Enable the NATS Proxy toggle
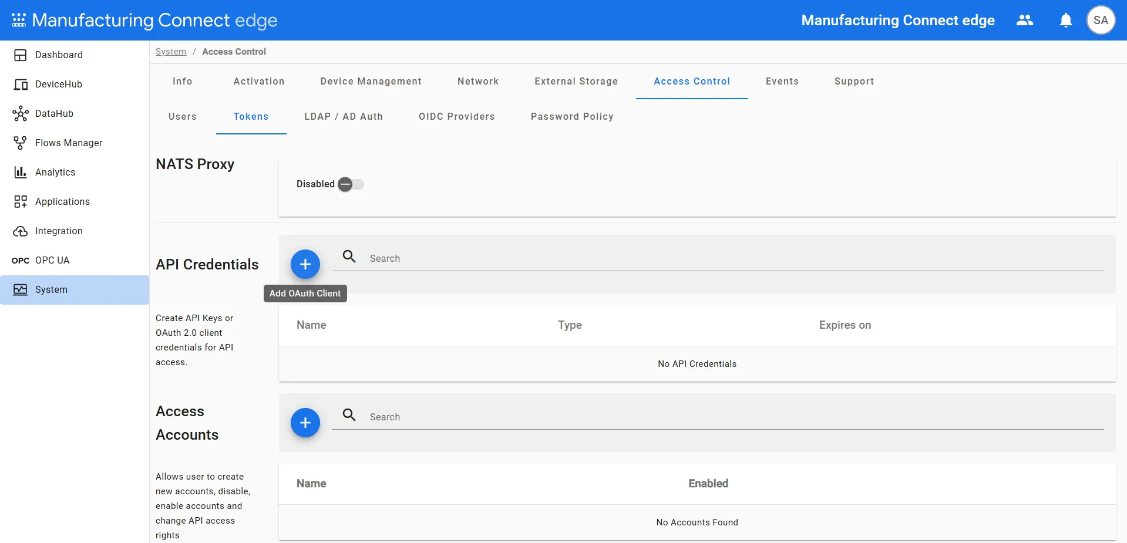The height and width of the screenshot is (543, 1127). coord(351,184)
